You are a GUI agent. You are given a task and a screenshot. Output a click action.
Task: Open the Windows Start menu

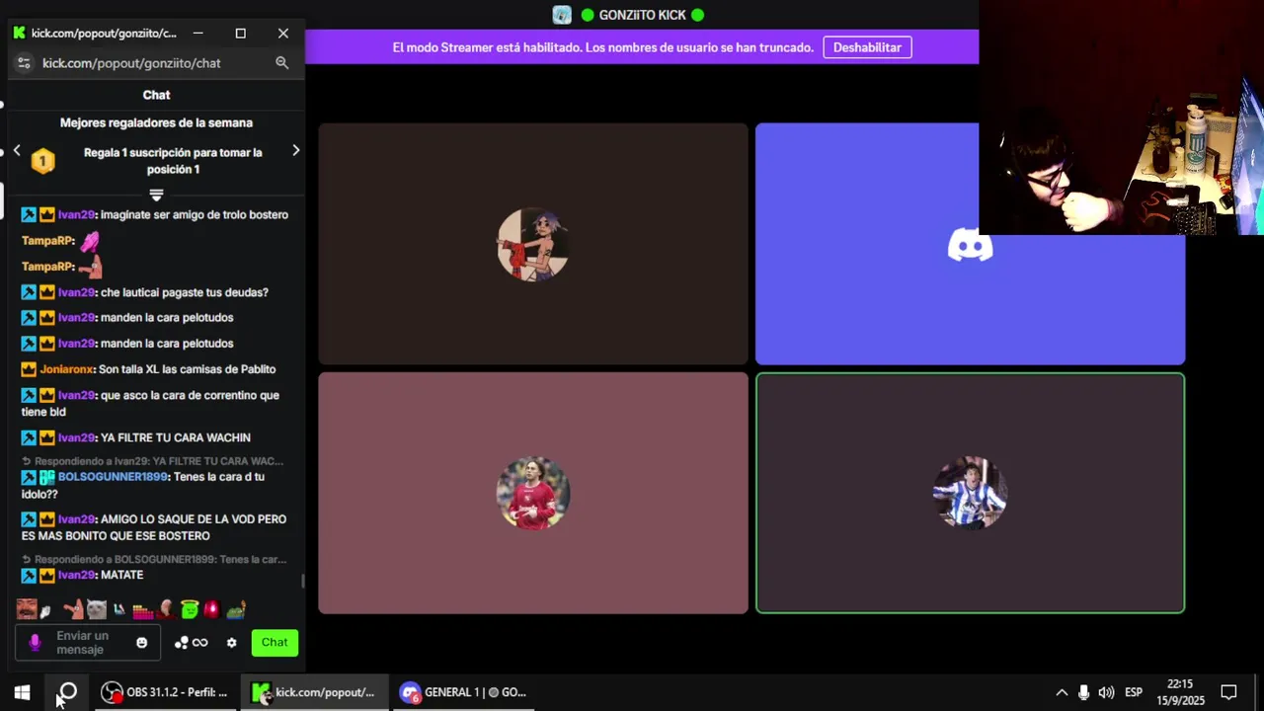pyautogui.click(x=22, y=692)
